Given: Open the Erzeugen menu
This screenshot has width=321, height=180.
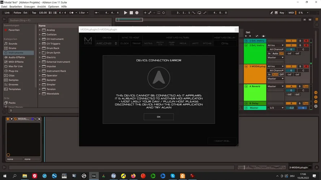Looking at the screenshot, I should click(x=30, y=6).
